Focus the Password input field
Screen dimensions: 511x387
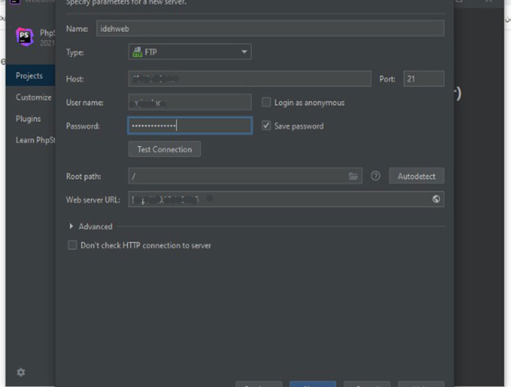pyautogui.click(x=189, y=126)
